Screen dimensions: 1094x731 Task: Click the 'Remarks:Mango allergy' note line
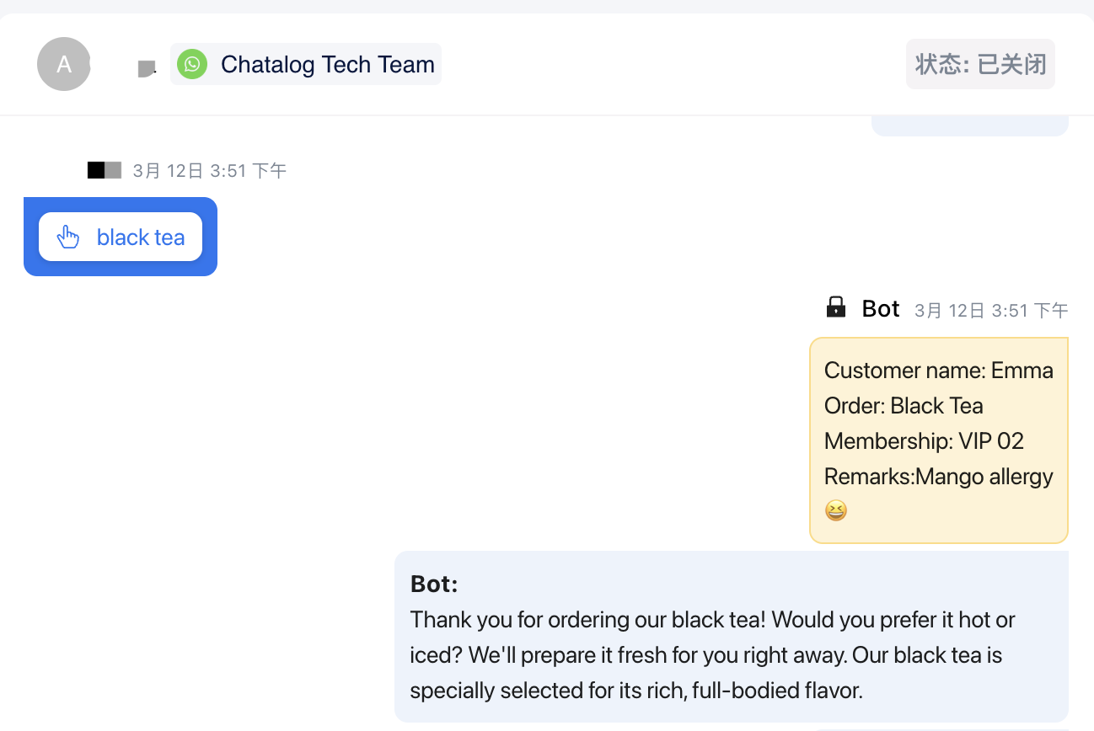(938, 477)
